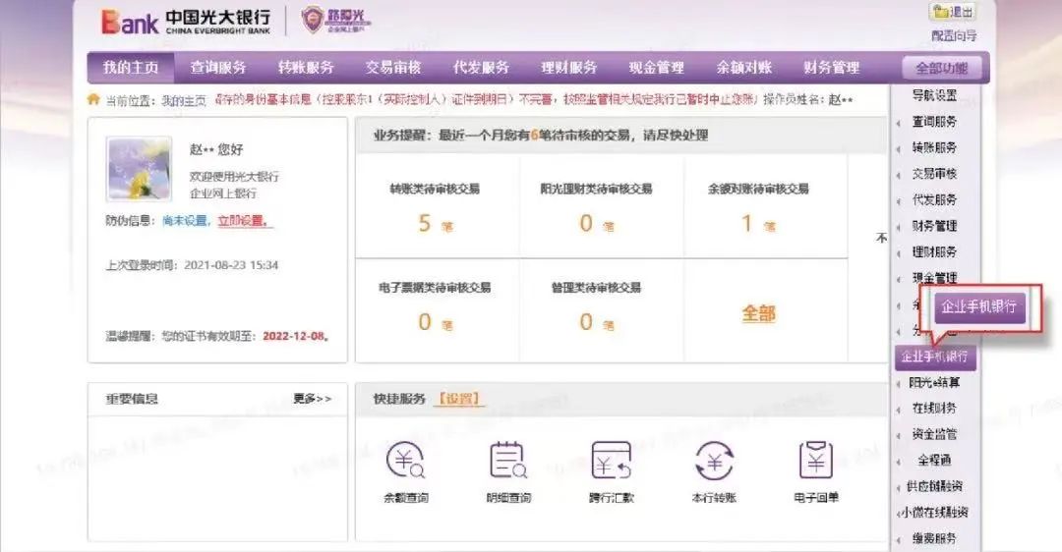Screen dimensions: 1062x552
Task: Click the 立即设置 link
Action: [244, 221]
